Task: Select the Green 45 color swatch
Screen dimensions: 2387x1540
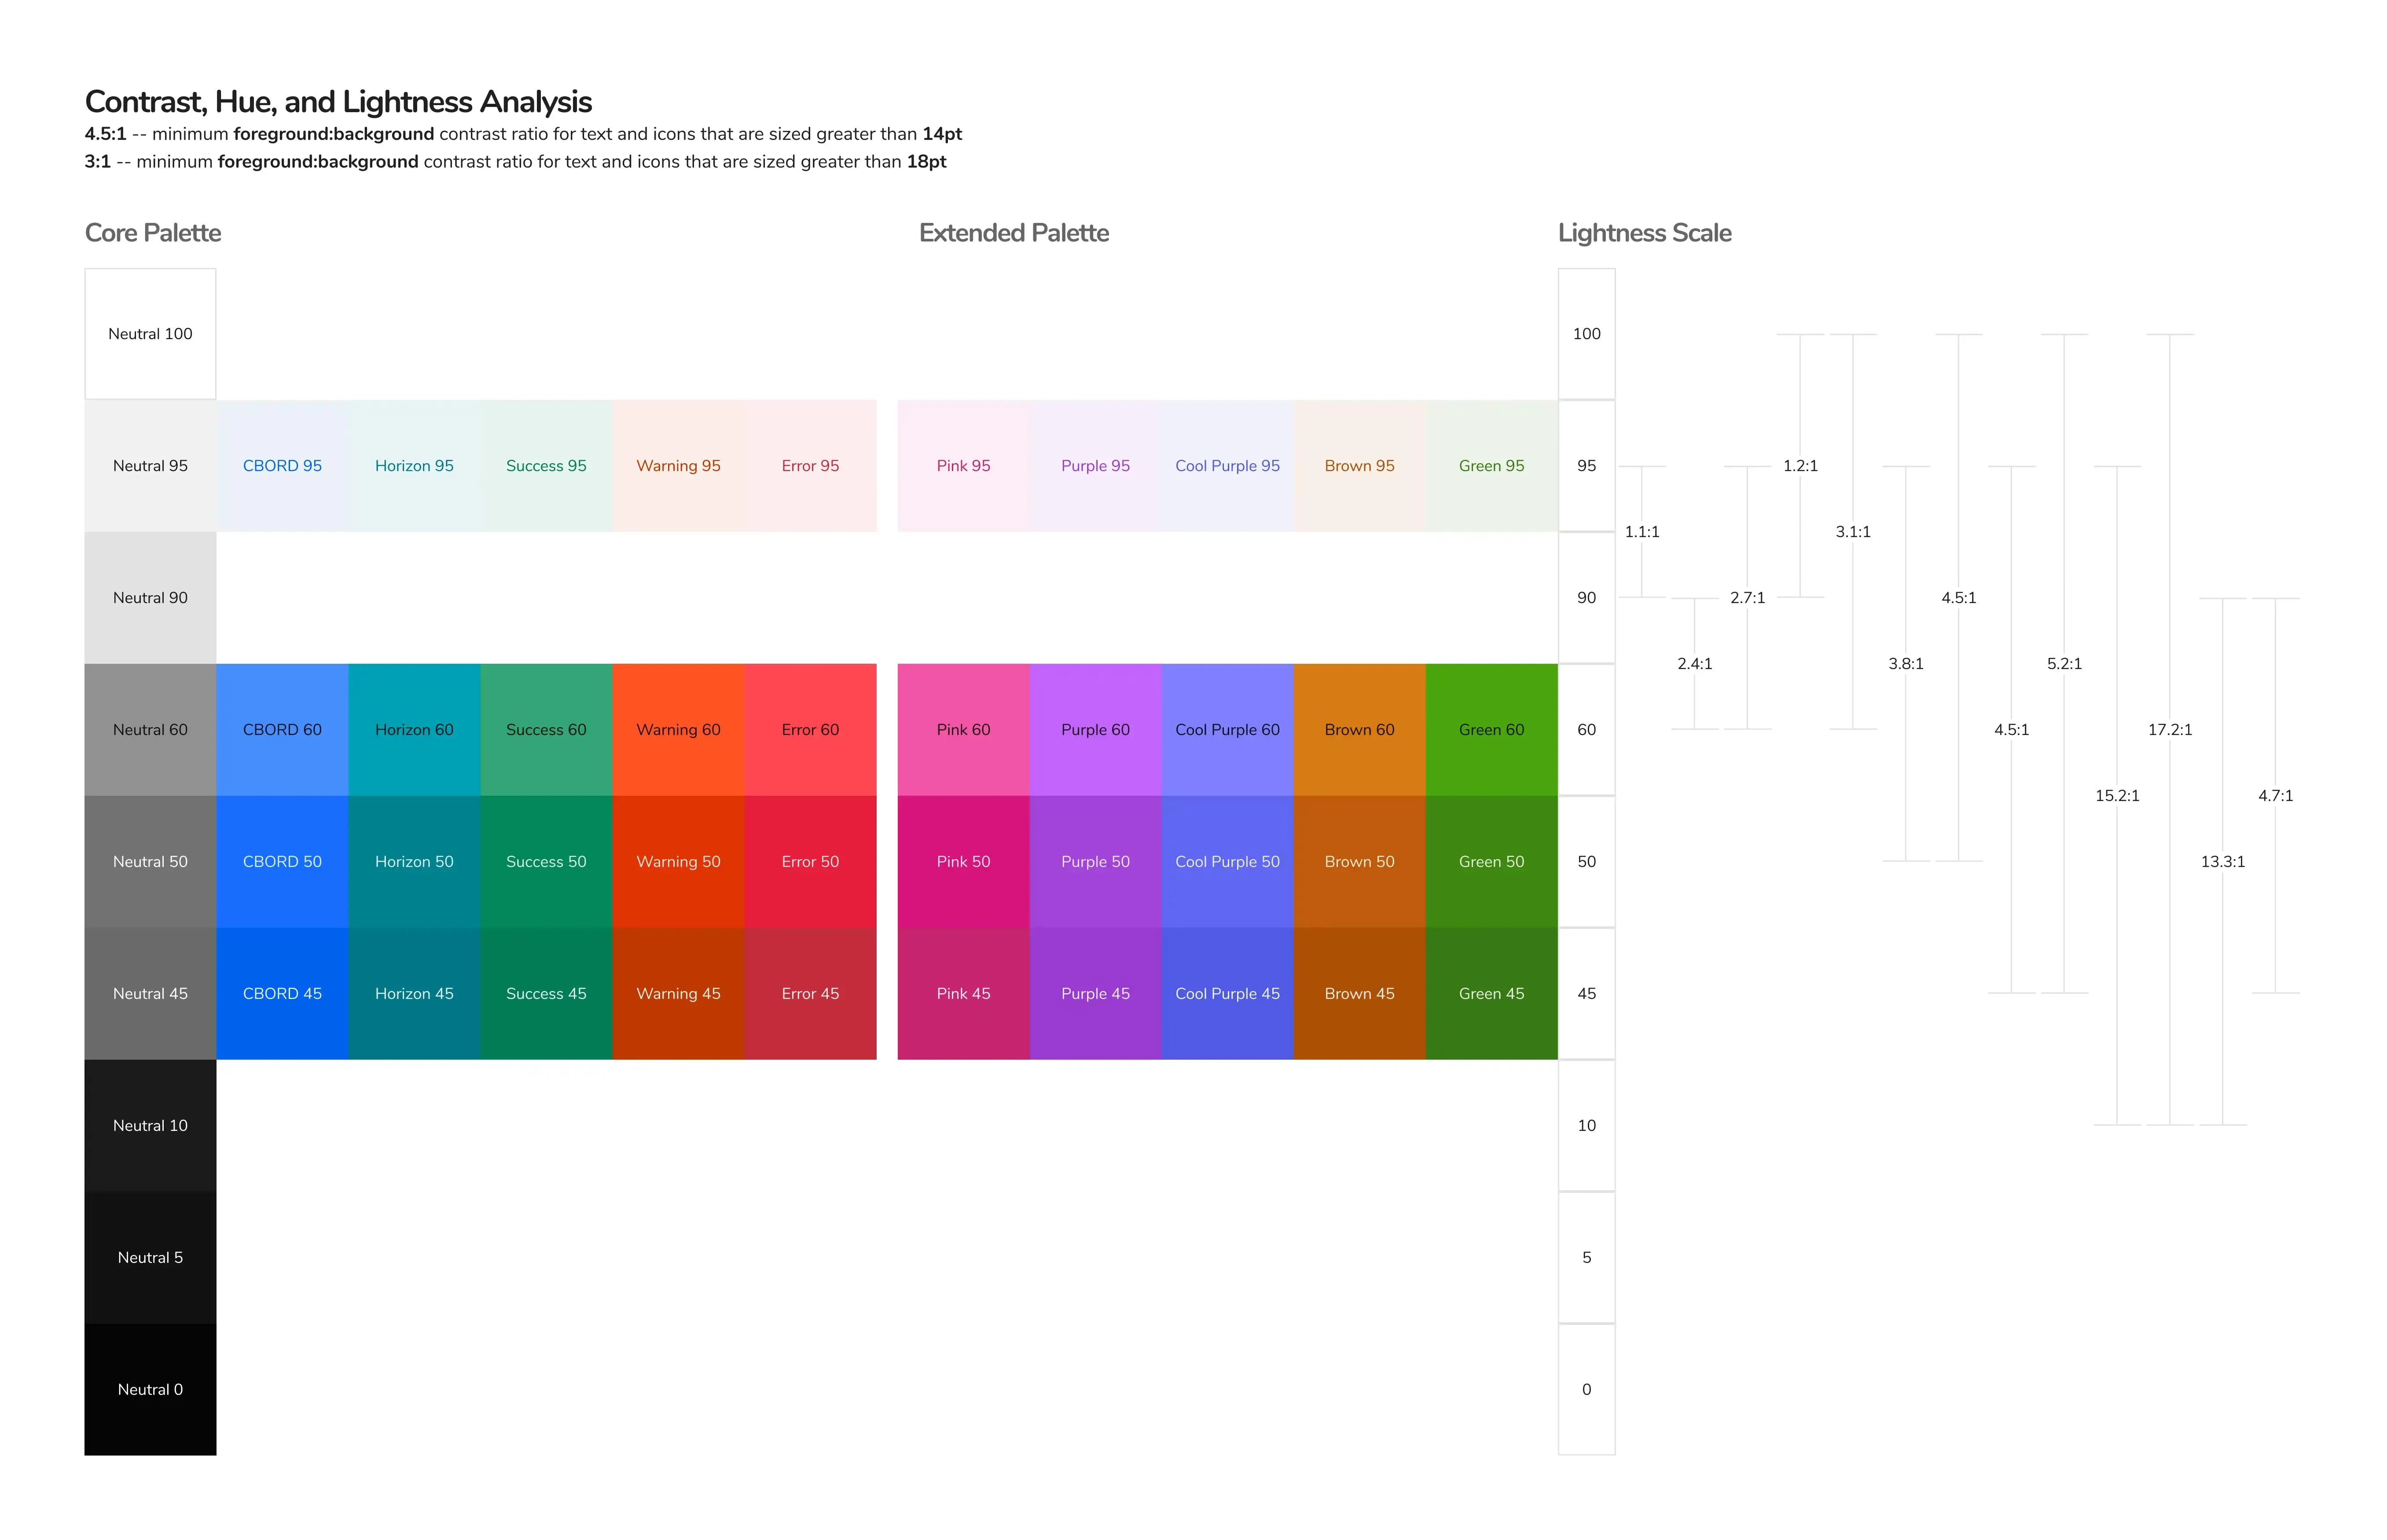Action: click(1491, 993)
